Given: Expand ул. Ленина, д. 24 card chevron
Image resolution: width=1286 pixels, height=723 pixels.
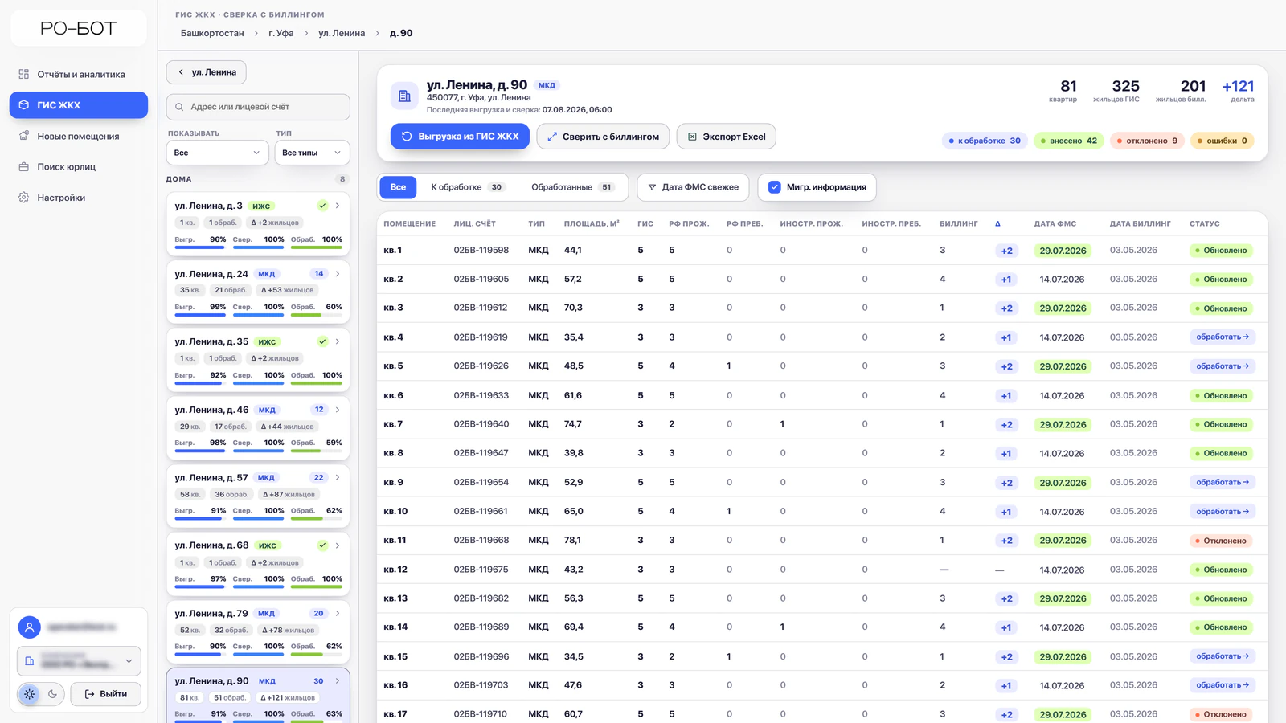Looking at the screenshot, I should coord(338,274).
